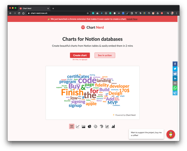The height and width of the screenshot is (151, 187).
Task: Click the '170$' word in the cloud
Action: (124, 91)
